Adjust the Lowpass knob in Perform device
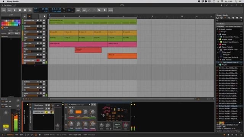The height and width of the screenshot is (137, 244). 71,112
